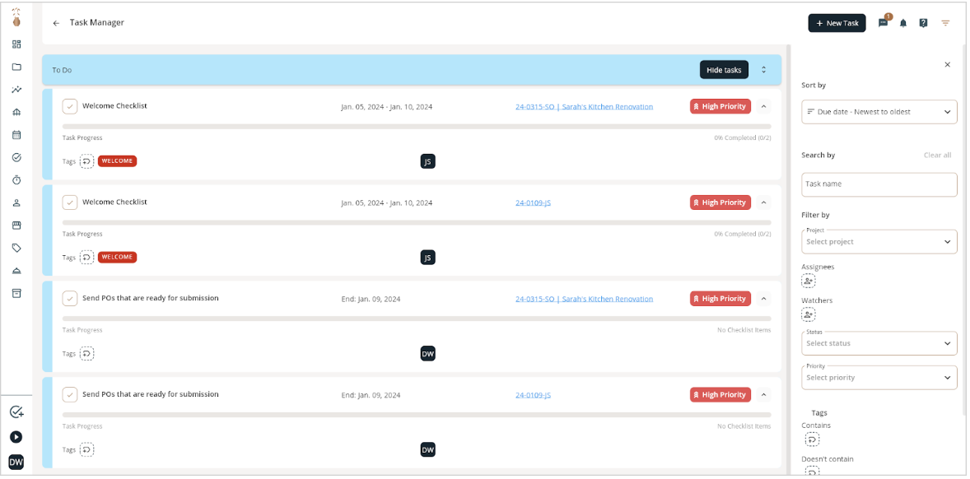Click the Hide tasks button

pyautogui.click(x=724, y=70)
